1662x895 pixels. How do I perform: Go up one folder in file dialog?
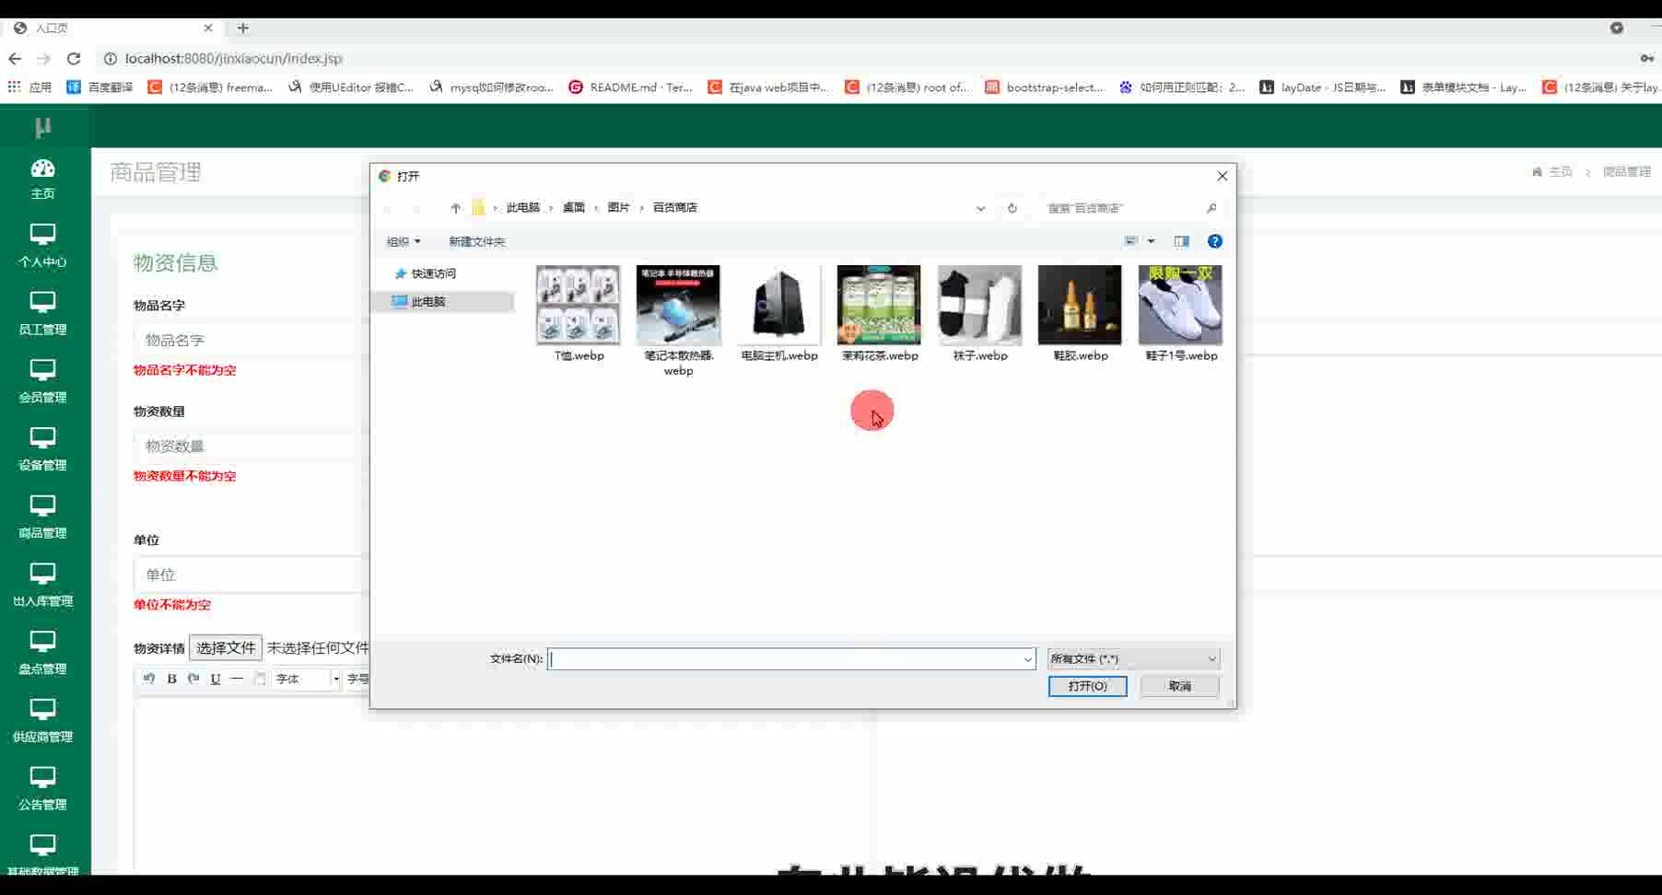pyautogui.click(x=455, y=208)
